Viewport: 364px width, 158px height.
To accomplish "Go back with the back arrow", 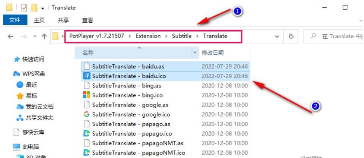I will coord(10,36).
